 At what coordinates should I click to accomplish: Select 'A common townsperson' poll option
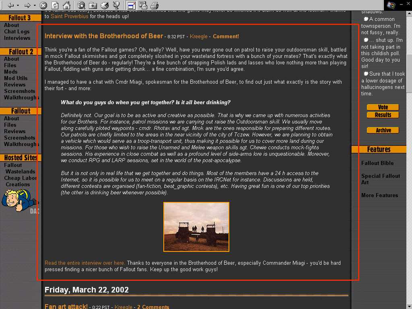pyautogui.click(x=366, y=19)
